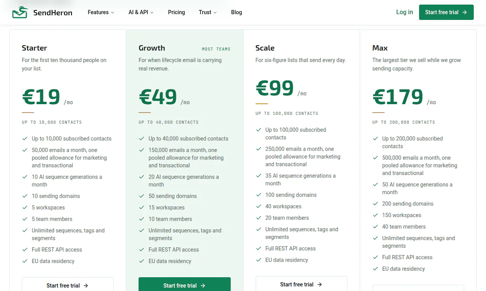The height and width of the screenshot is (291, 486).
Task: Start free trial for the Scale plan
Action: tap(302, 284)
